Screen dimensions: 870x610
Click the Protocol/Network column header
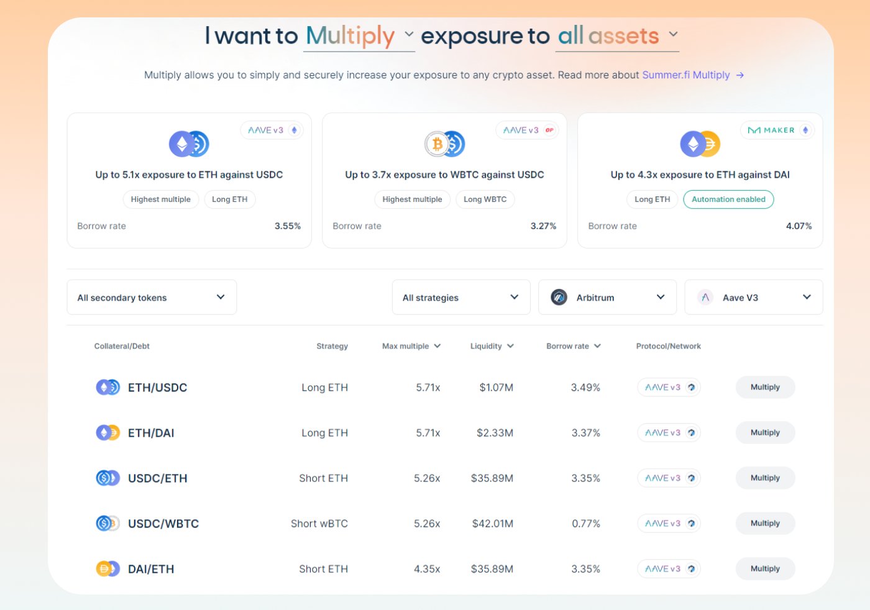pyautogui.click(x=669, y=346)
